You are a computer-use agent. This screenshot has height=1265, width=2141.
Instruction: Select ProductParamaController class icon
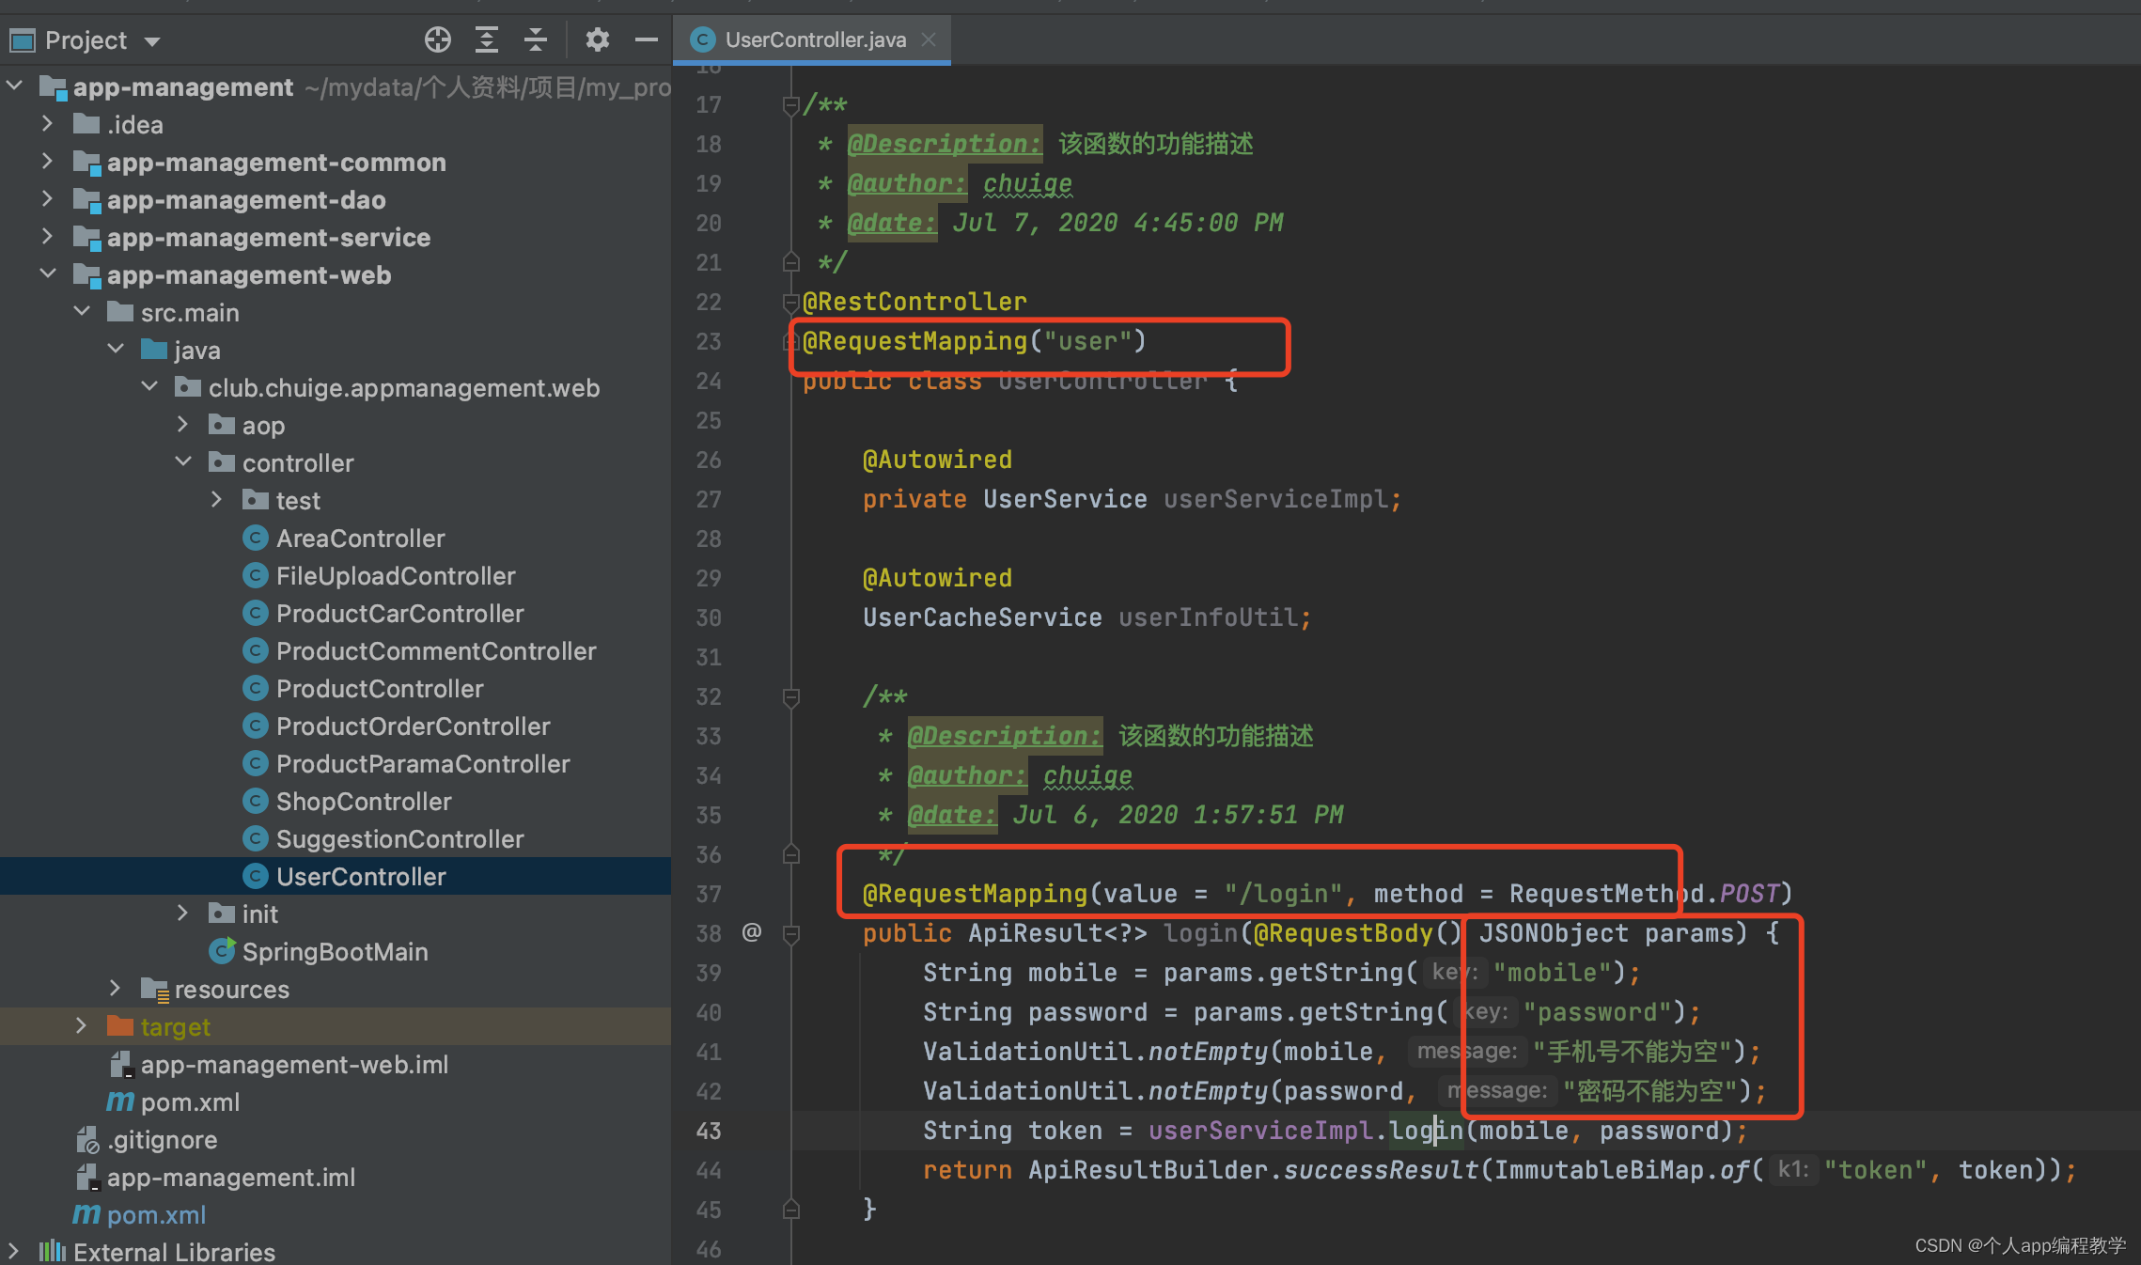pos(256,763)
